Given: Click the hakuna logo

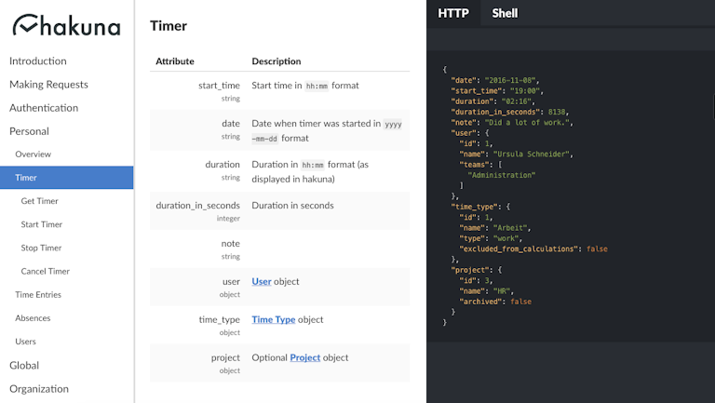Looking at the screenshot, I should [x=67, y=25].
